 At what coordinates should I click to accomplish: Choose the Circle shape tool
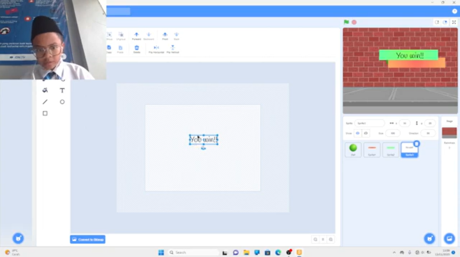tap(62, 102)
